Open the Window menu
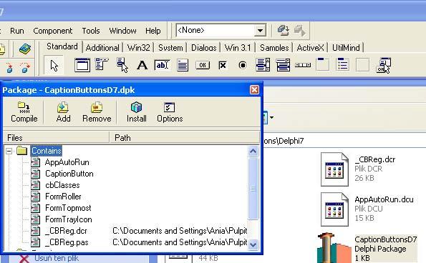Screen dimensions: 426x263 (x=122, y=31)
